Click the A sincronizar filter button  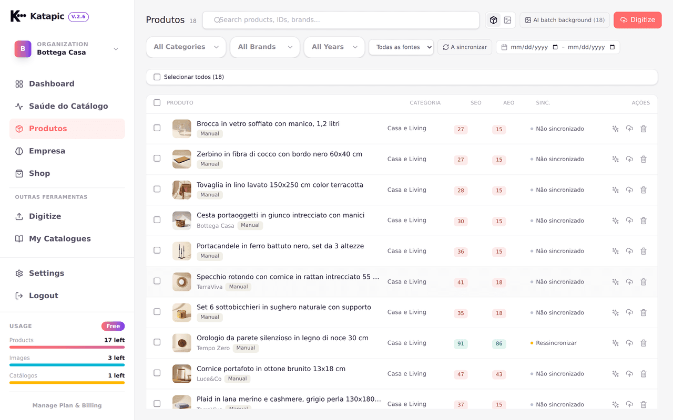[465, 47]
